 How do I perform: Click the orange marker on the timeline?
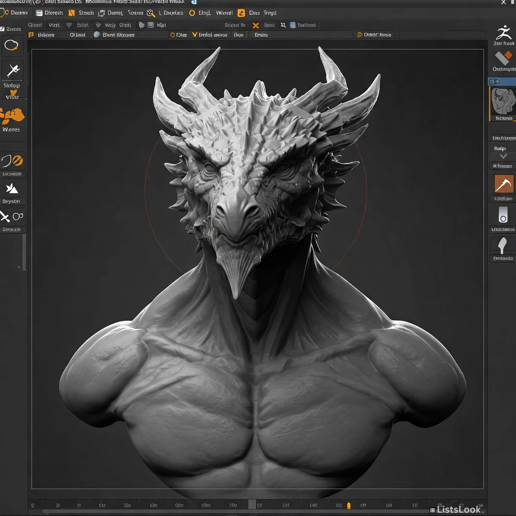pyautogui.click(x=349, y=506)
